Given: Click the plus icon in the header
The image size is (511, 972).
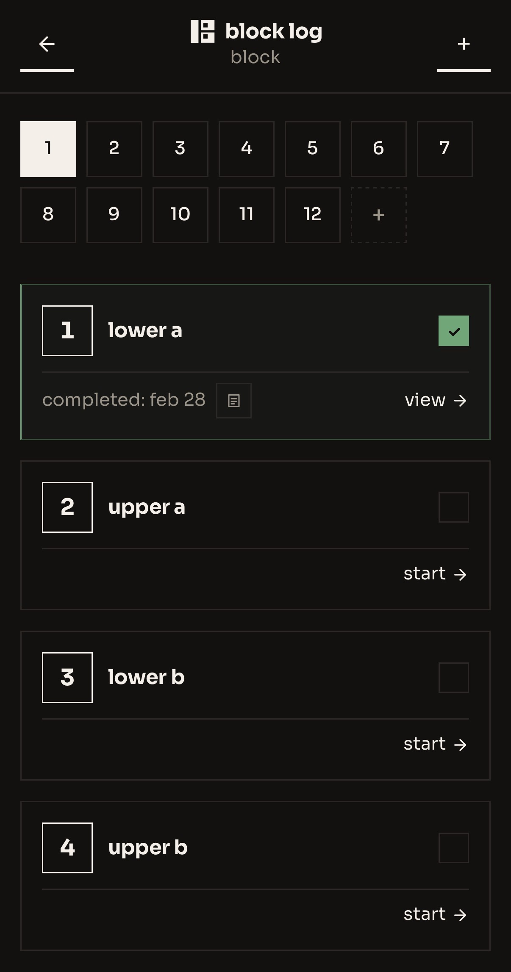Looking at the screenshot, I should 464,44.
